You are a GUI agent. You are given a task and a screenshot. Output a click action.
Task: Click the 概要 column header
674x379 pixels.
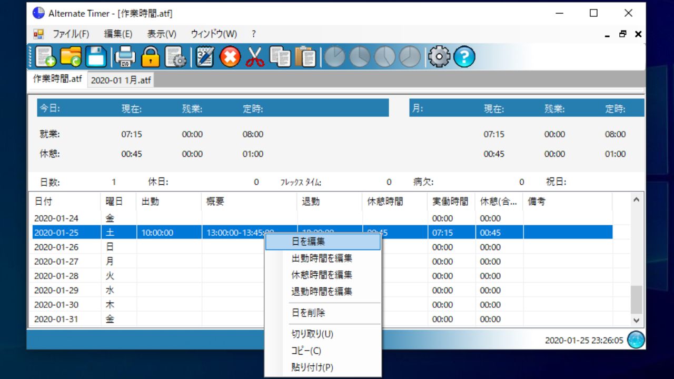249,202
